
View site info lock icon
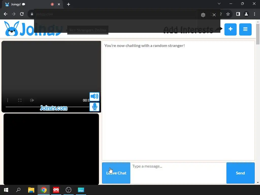point(32,14)
